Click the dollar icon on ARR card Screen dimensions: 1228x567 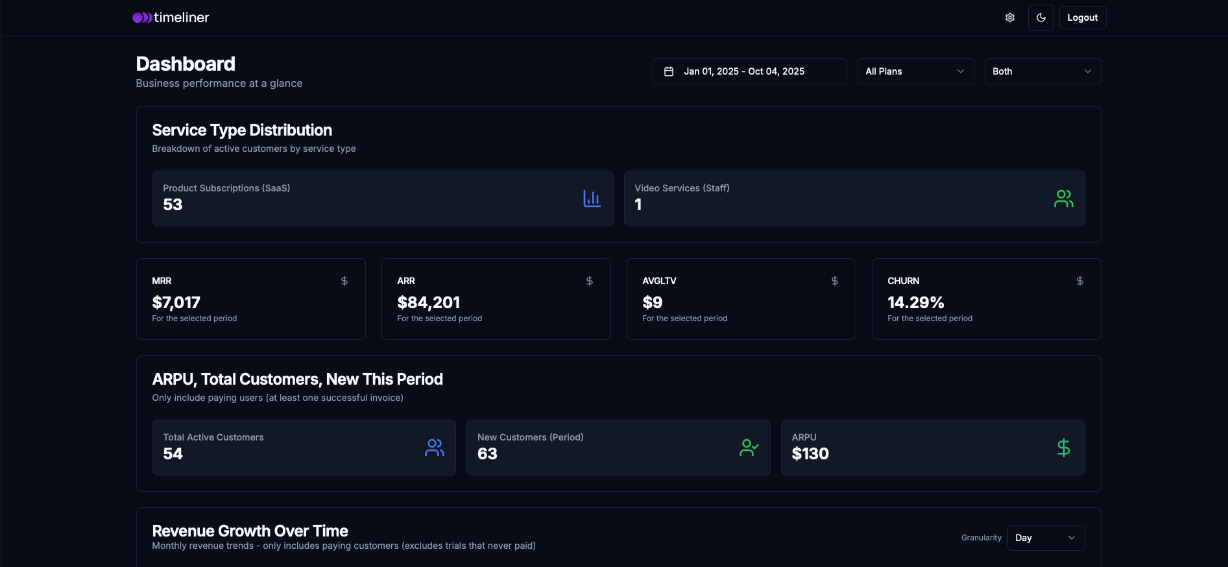click(x=590, y=281)
